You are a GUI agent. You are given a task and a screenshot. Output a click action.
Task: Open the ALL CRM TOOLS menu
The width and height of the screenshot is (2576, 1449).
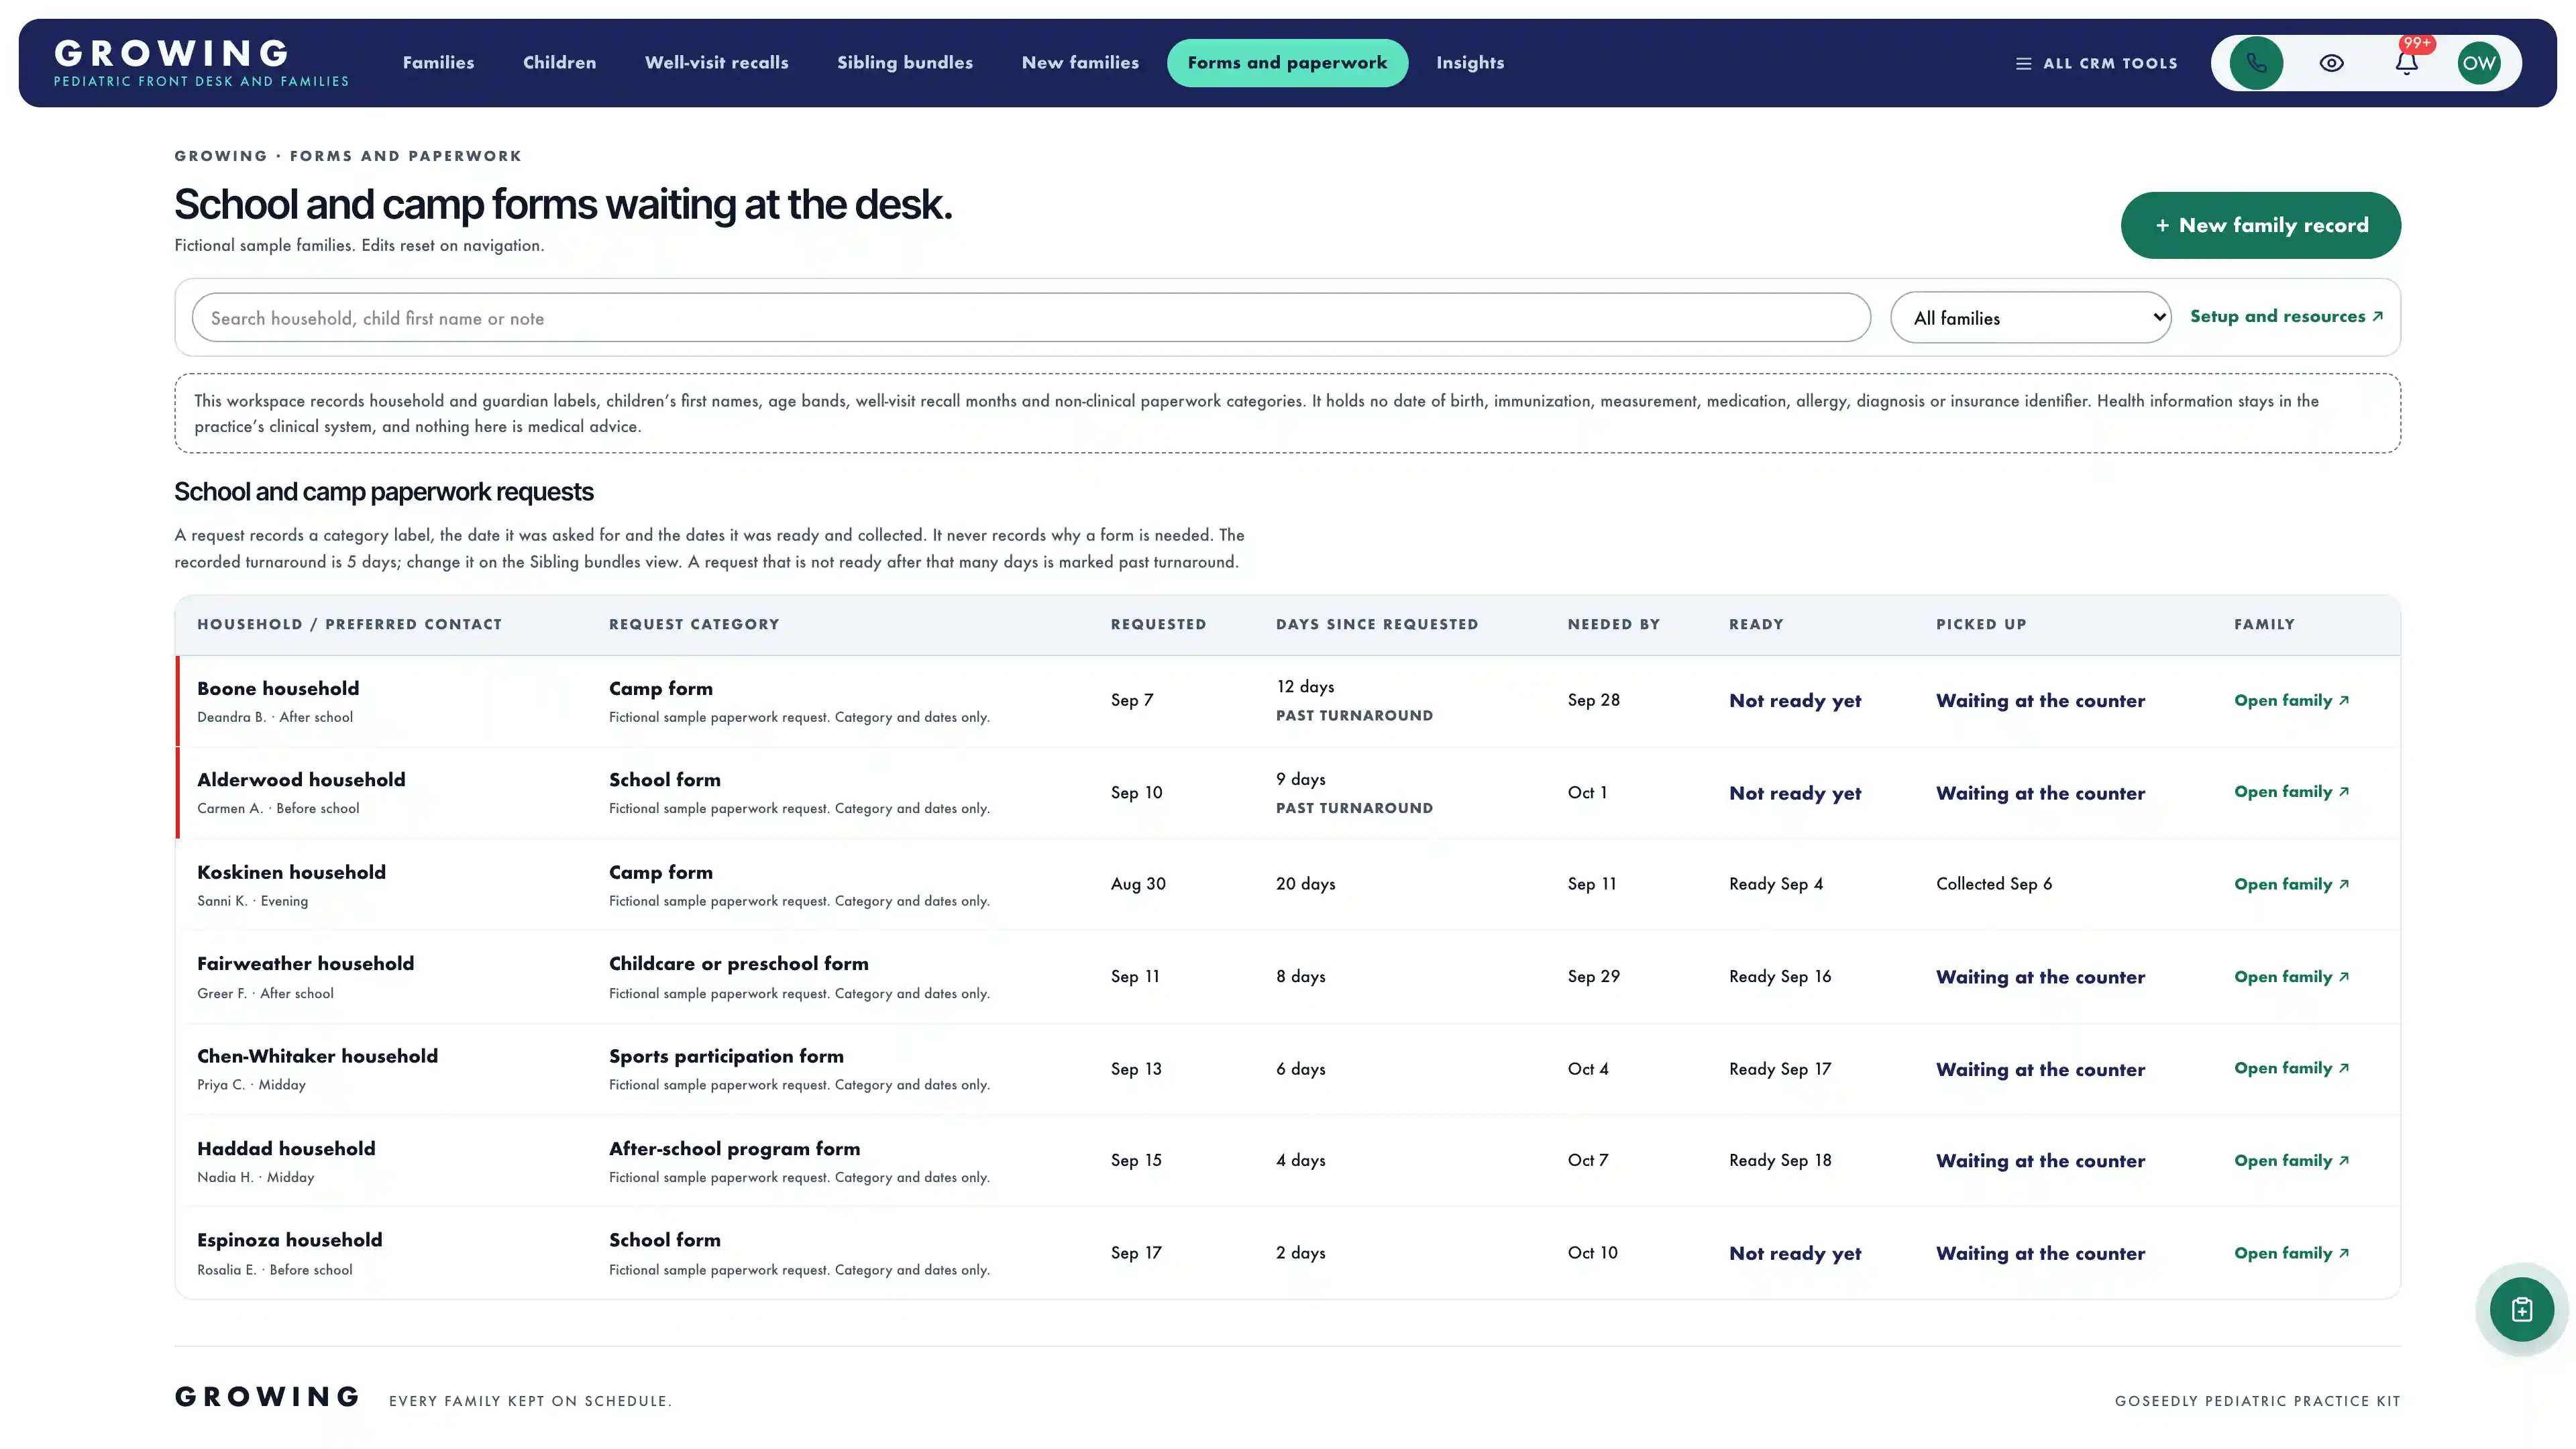[2096, 63]
